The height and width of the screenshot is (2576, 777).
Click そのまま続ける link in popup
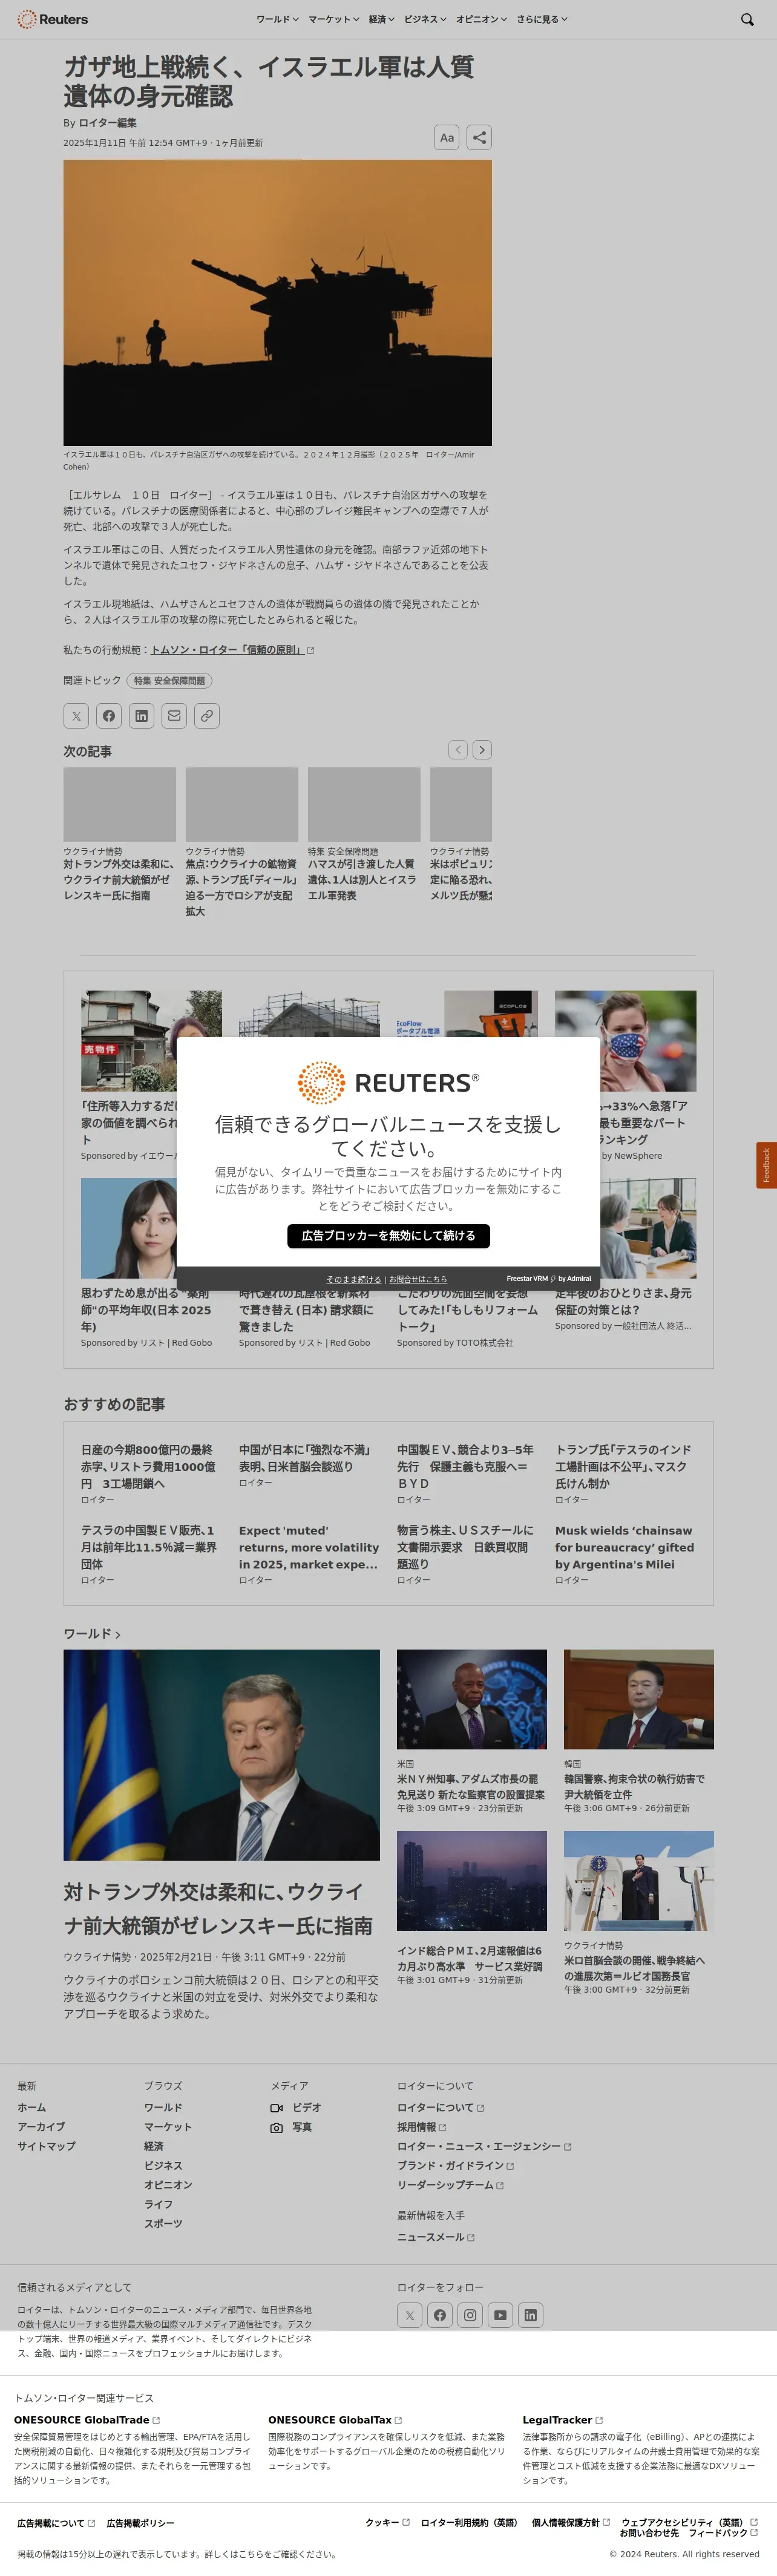pyautogui.click(x=353, y=1279)
